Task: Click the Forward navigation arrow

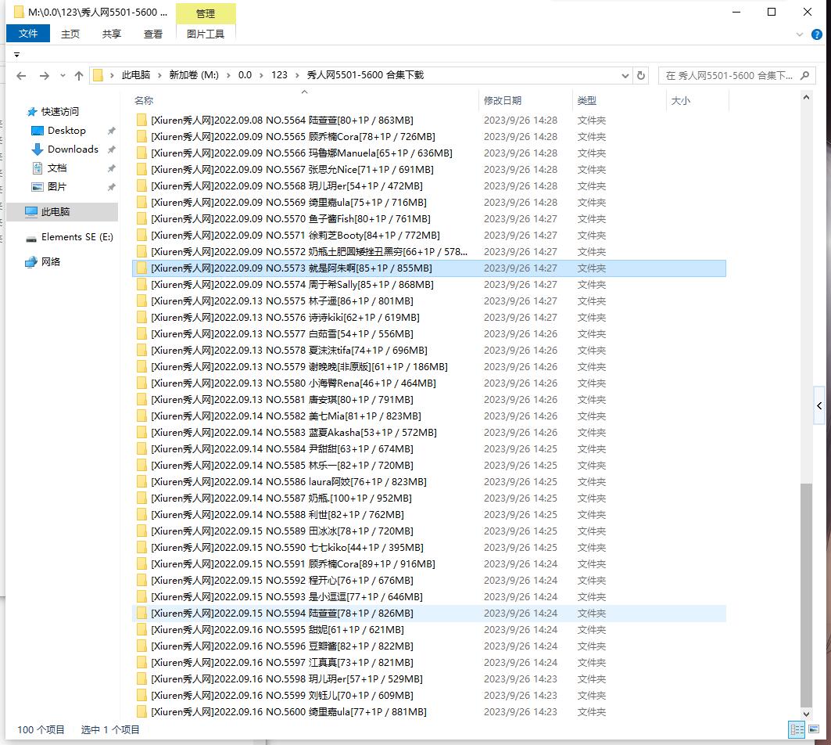Action: pyautogui.click(x=45, y=76)
